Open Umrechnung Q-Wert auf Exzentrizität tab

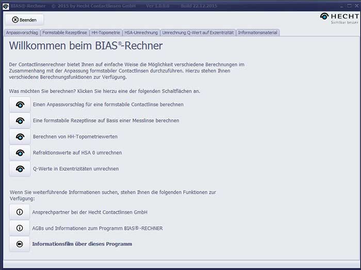coord(198,32)
